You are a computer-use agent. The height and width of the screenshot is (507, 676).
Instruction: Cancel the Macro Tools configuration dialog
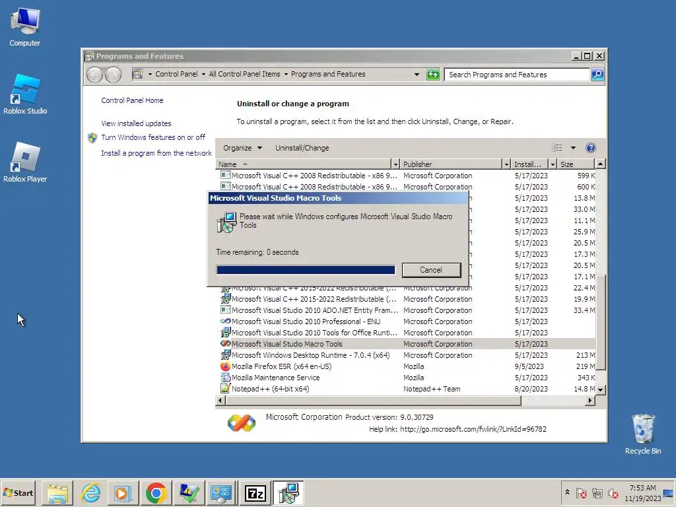tap(431, 270)
